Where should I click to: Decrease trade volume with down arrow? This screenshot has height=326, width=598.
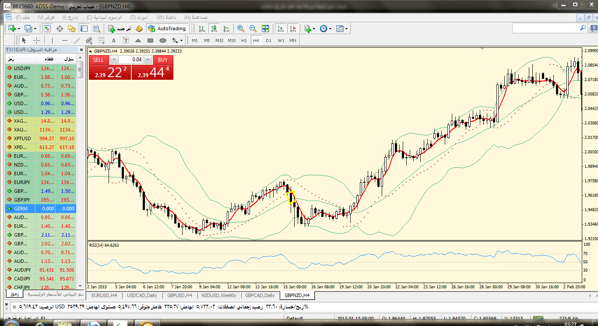(x=114, y=60)
